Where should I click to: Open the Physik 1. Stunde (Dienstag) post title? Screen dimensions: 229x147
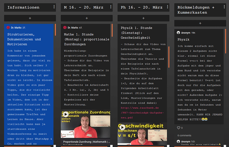coord(136,33)
